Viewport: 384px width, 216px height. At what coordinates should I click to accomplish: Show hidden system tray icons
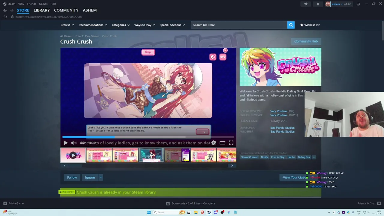pyautogui.click(x=329, y=212)
